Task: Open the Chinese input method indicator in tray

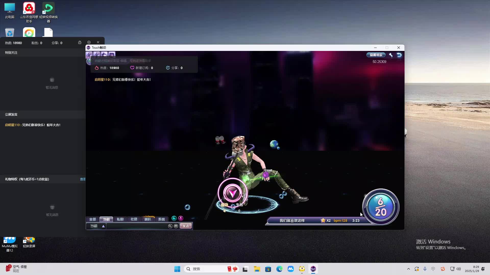Action: (433, 269)
